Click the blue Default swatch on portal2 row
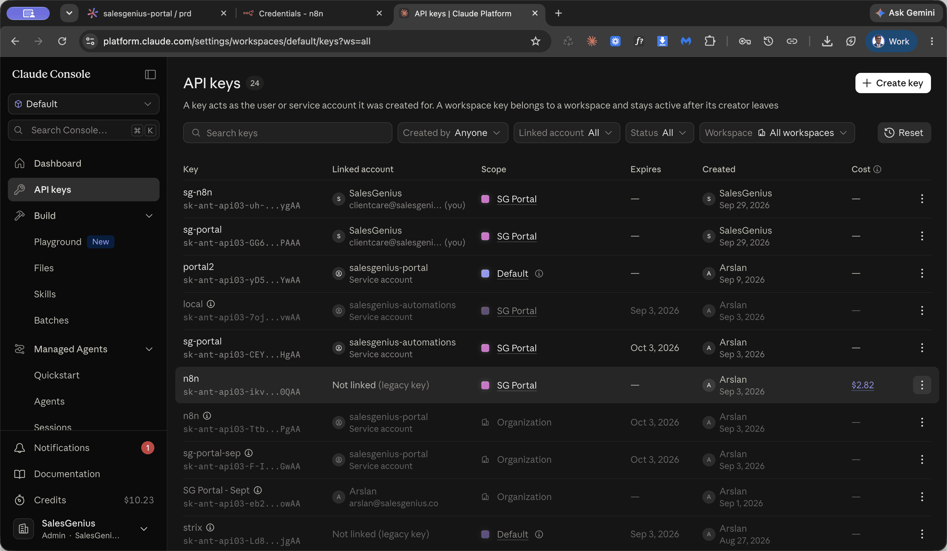The height and width of the screenshot is (551, 947). pyautogui.click(x=485, y=274)
